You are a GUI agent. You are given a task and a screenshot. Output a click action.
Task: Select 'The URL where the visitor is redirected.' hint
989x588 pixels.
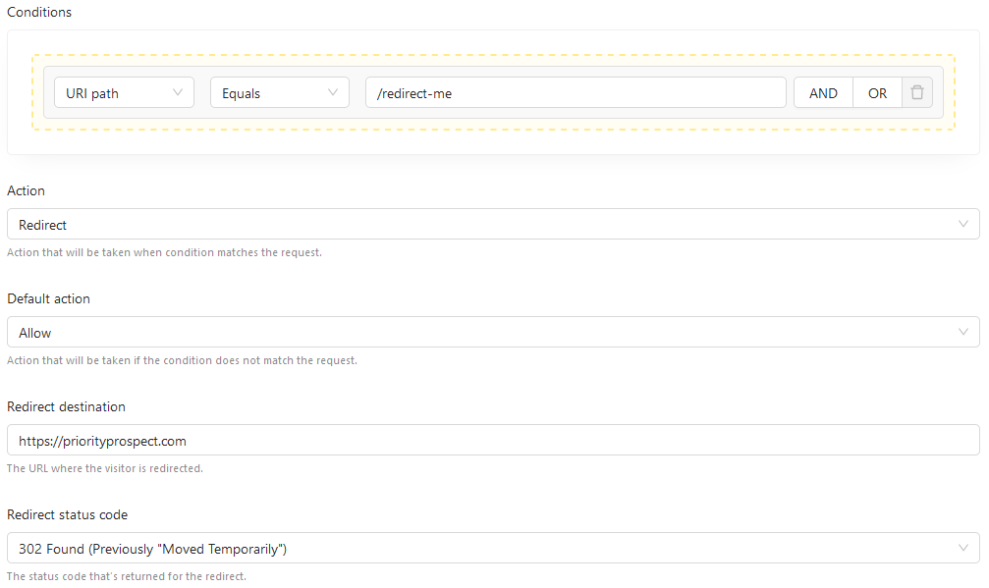pyautogui.click(x=105, y=468)
